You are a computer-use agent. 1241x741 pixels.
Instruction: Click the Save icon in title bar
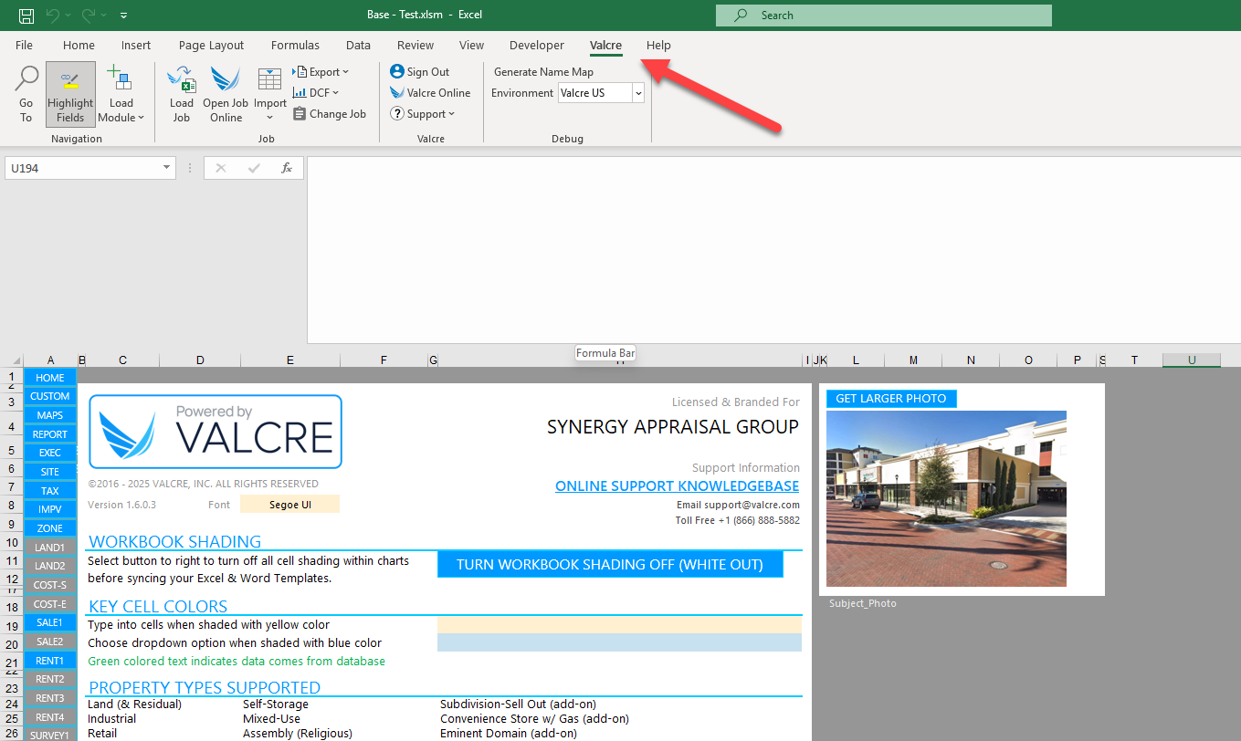pos(26,15)
